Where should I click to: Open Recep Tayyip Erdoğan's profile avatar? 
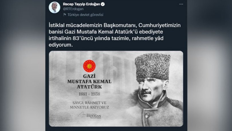tap(54, 7)
